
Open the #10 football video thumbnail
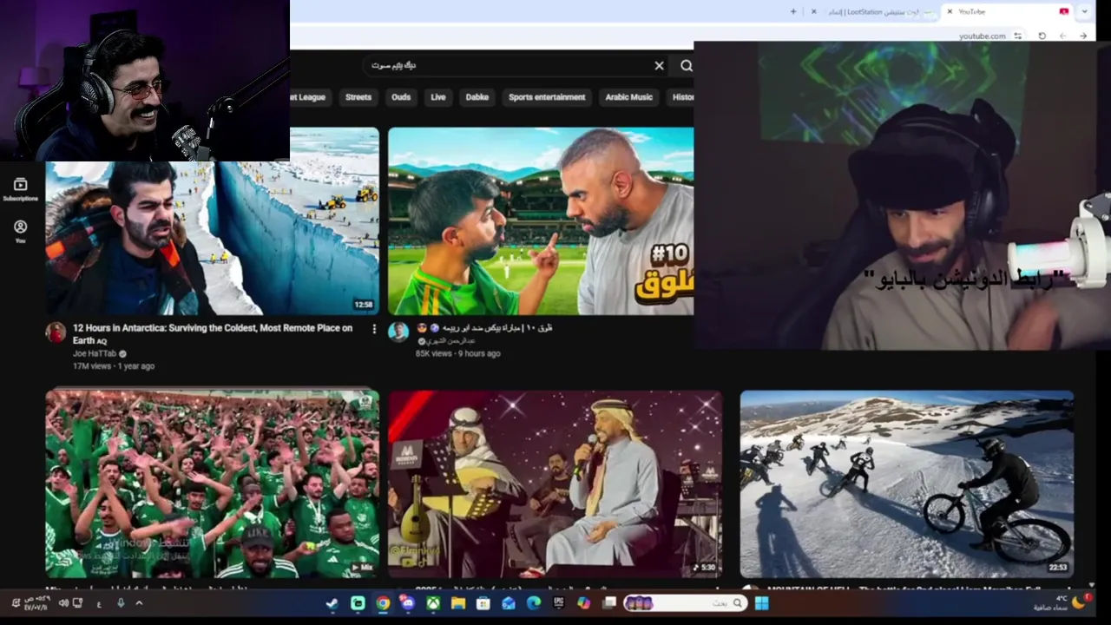click(541, 221)
